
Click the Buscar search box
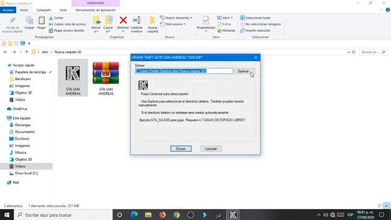373,52
